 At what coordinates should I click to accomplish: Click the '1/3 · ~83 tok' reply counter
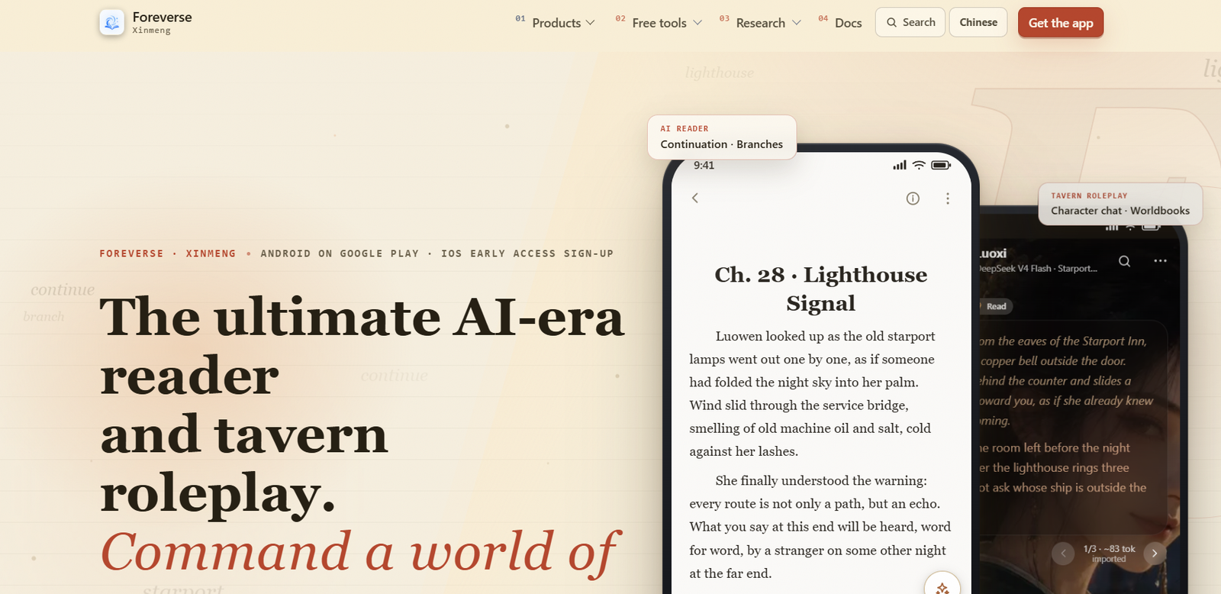(1109, 549)
